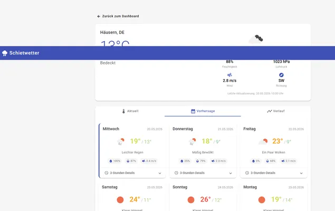
Task: Click the 23° temperature on Freitag card
Action: coord(277,141)
